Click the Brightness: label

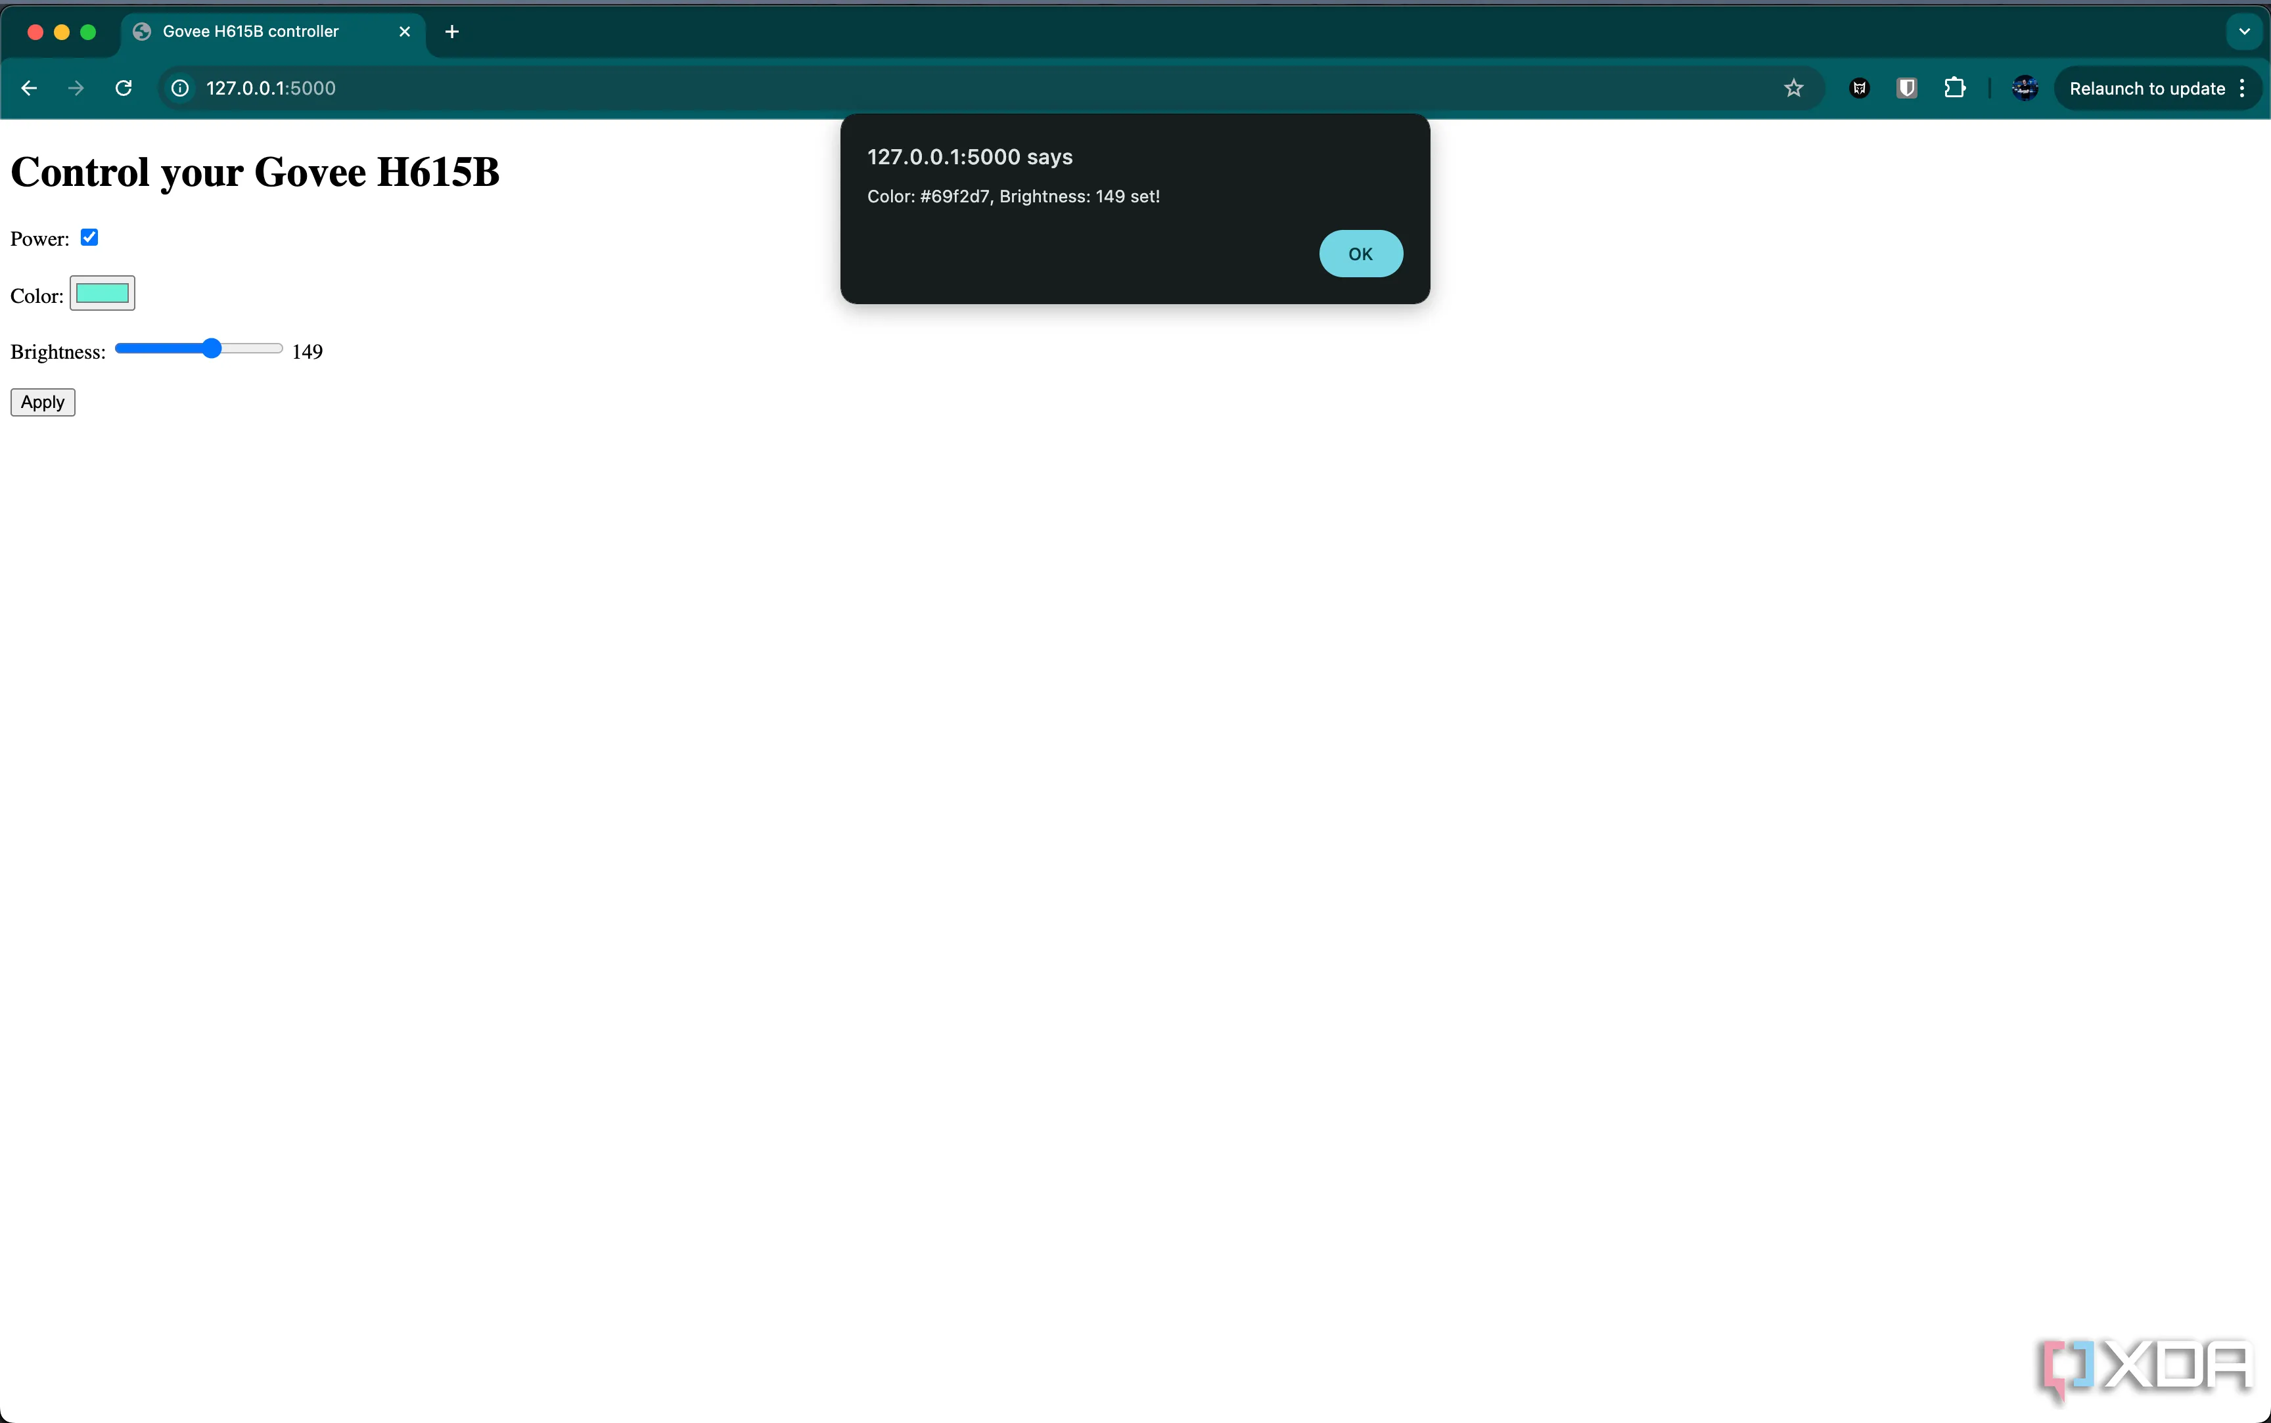coord(57,352)
